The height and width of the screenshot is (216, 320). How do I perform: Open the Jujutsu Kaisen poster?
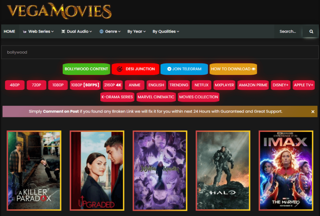(160, 171)
